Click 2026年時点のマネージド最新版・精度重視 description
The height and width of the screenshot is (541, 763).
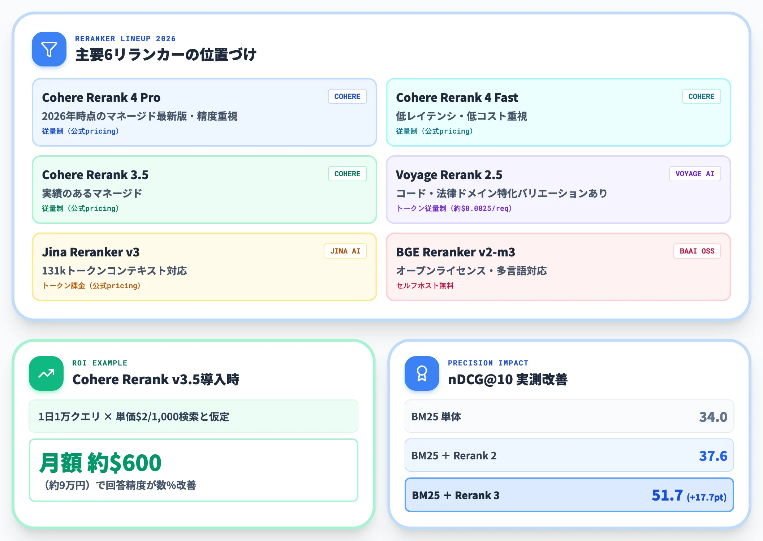click(139, 116)
